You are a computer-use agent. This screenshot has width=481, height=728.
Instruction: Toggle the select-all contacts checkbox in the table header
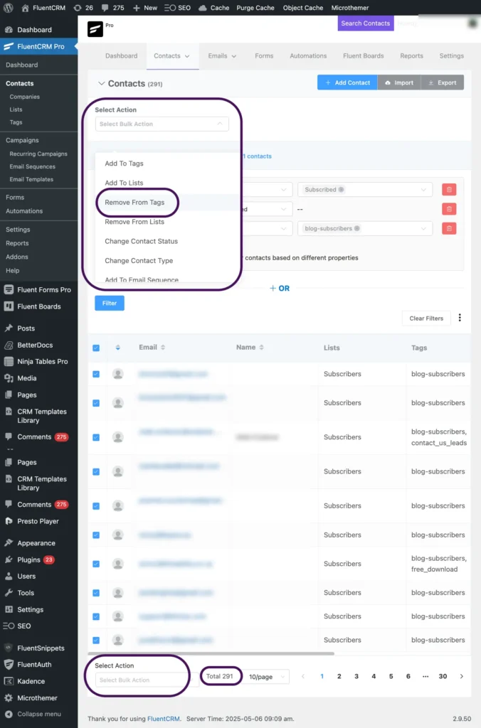pyautogui.click(x=96, y=348)
